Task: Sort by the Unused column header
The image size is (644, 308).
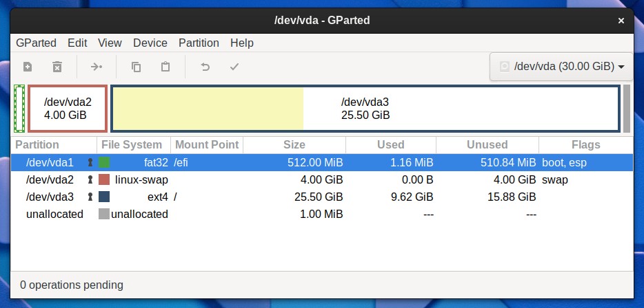Action: [x=487, y=145]
